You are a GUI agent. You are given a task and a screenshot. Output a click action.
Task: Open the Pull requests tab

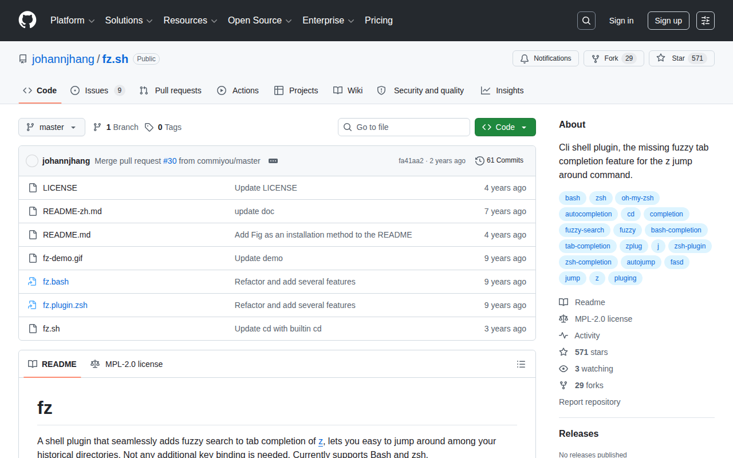click(x=170, y=90)
